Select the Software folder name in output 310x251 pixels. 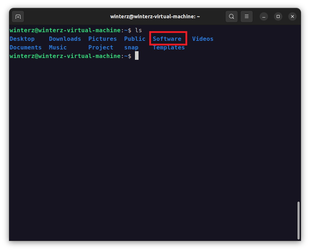point(167,39)
